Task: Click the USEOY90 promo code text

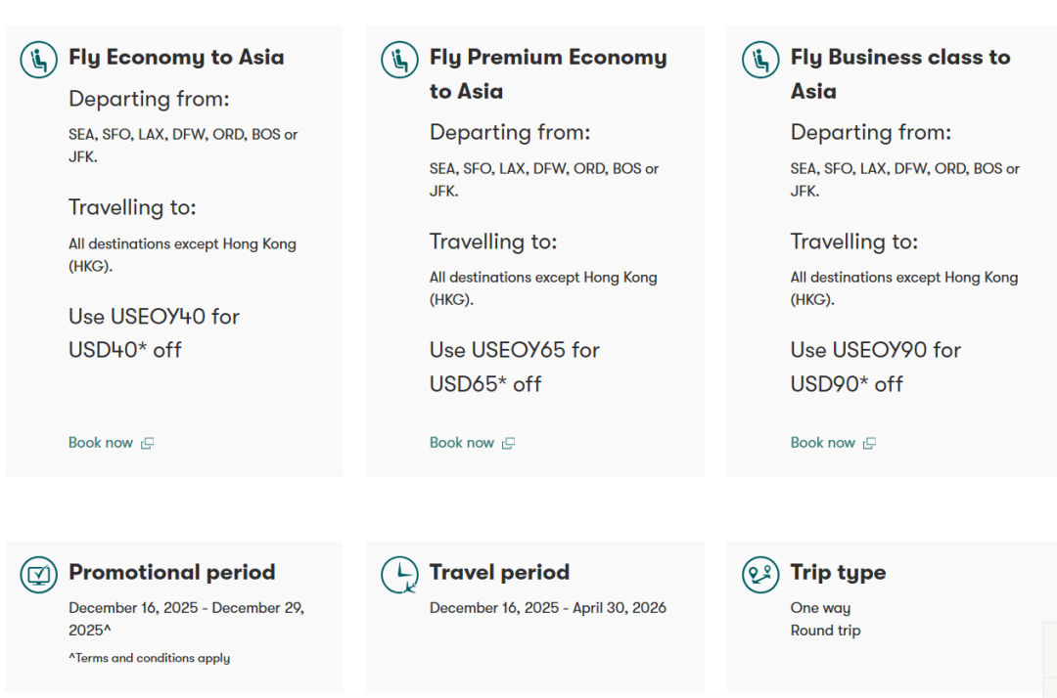Action: coord(880,350)
